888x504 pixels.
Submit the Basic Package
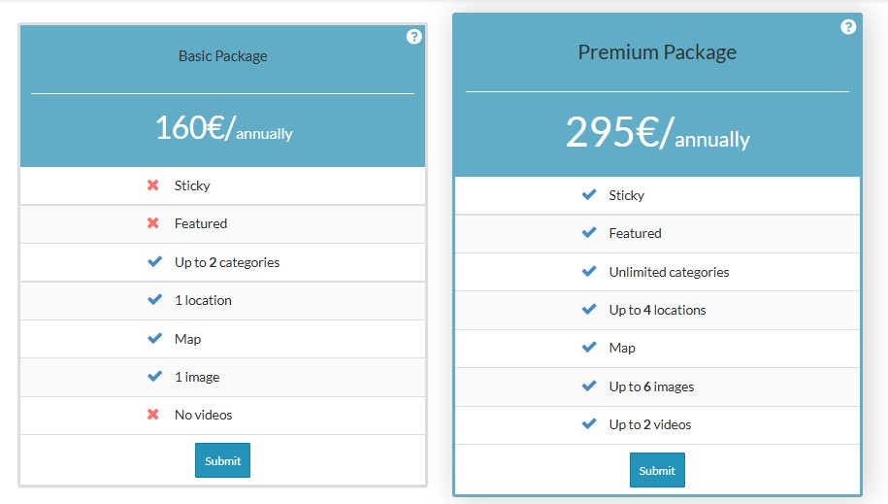(x=222, y=460)
